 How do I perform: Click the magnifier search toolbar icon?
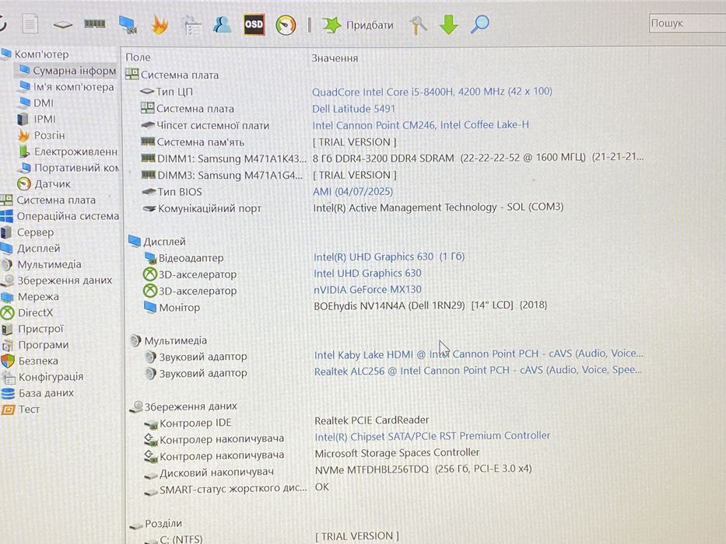(x=479, y=24)
